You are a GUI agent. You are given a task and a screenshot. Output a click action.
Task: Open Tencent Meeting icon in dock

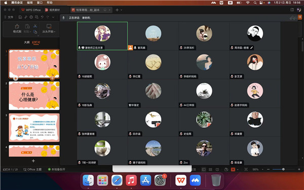[195, 180]
